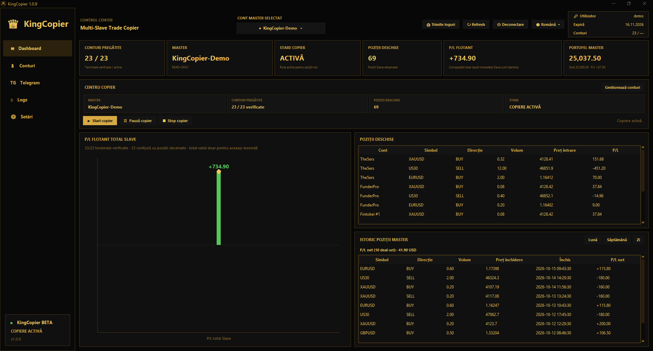Click the Istoric poziții master scrollbar

[x=643, y=291]
